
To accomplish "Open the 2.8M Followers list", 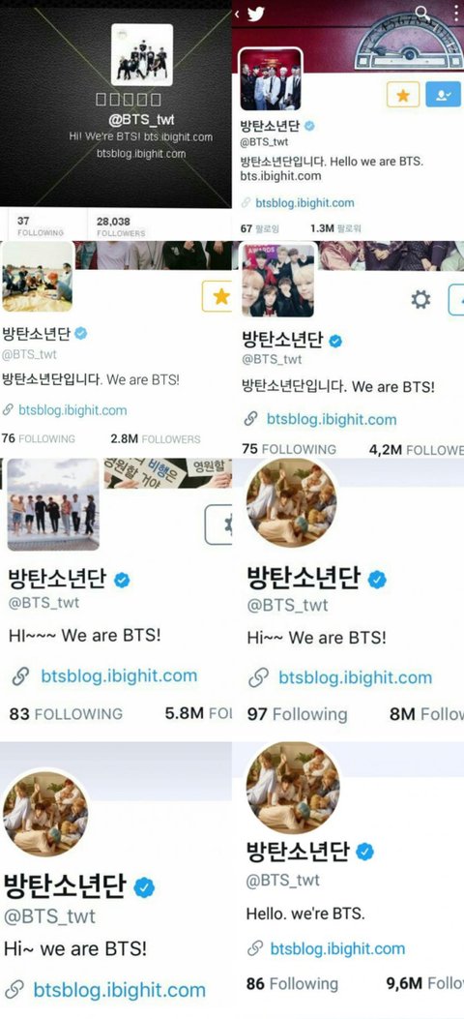I will click(156, 438).
